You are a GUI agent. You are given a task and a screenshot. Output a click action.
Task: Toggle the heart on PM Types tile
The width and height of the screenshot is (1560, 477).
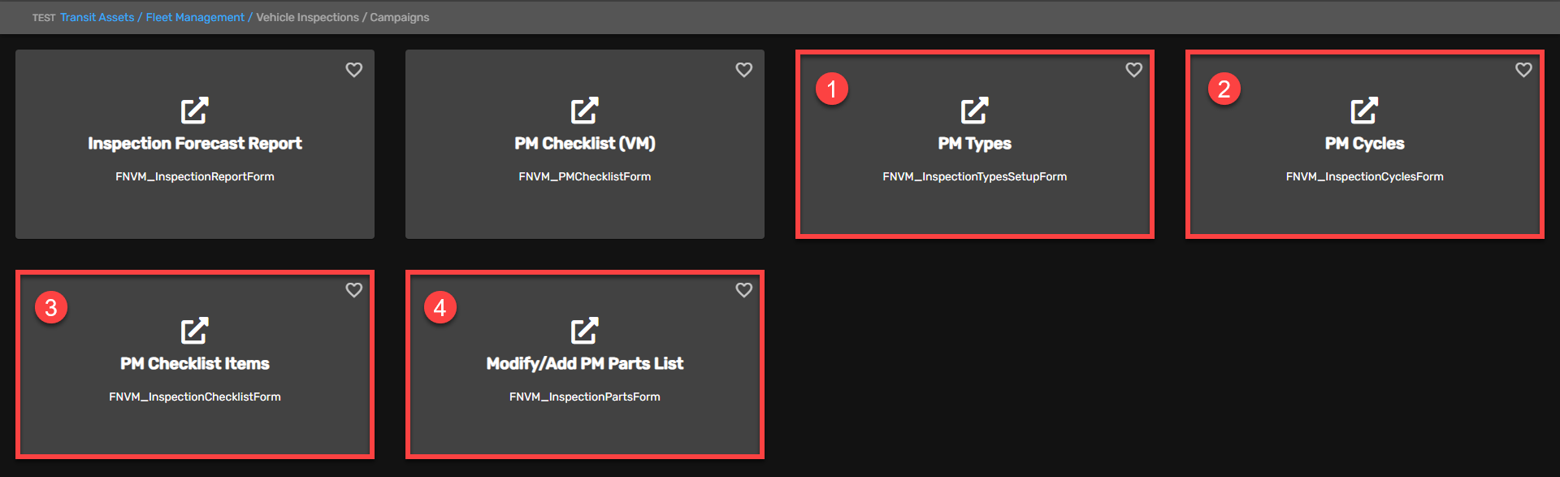click(1134, 70)
